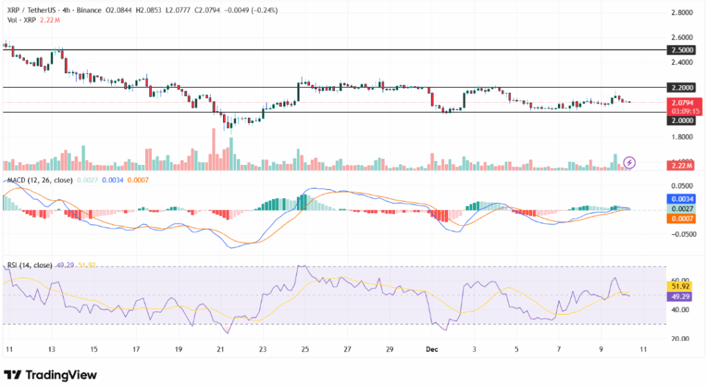Click the red 2.22 M volume tag
The width and height of the screenshot is (707, 388).
[x=682, y=165]
